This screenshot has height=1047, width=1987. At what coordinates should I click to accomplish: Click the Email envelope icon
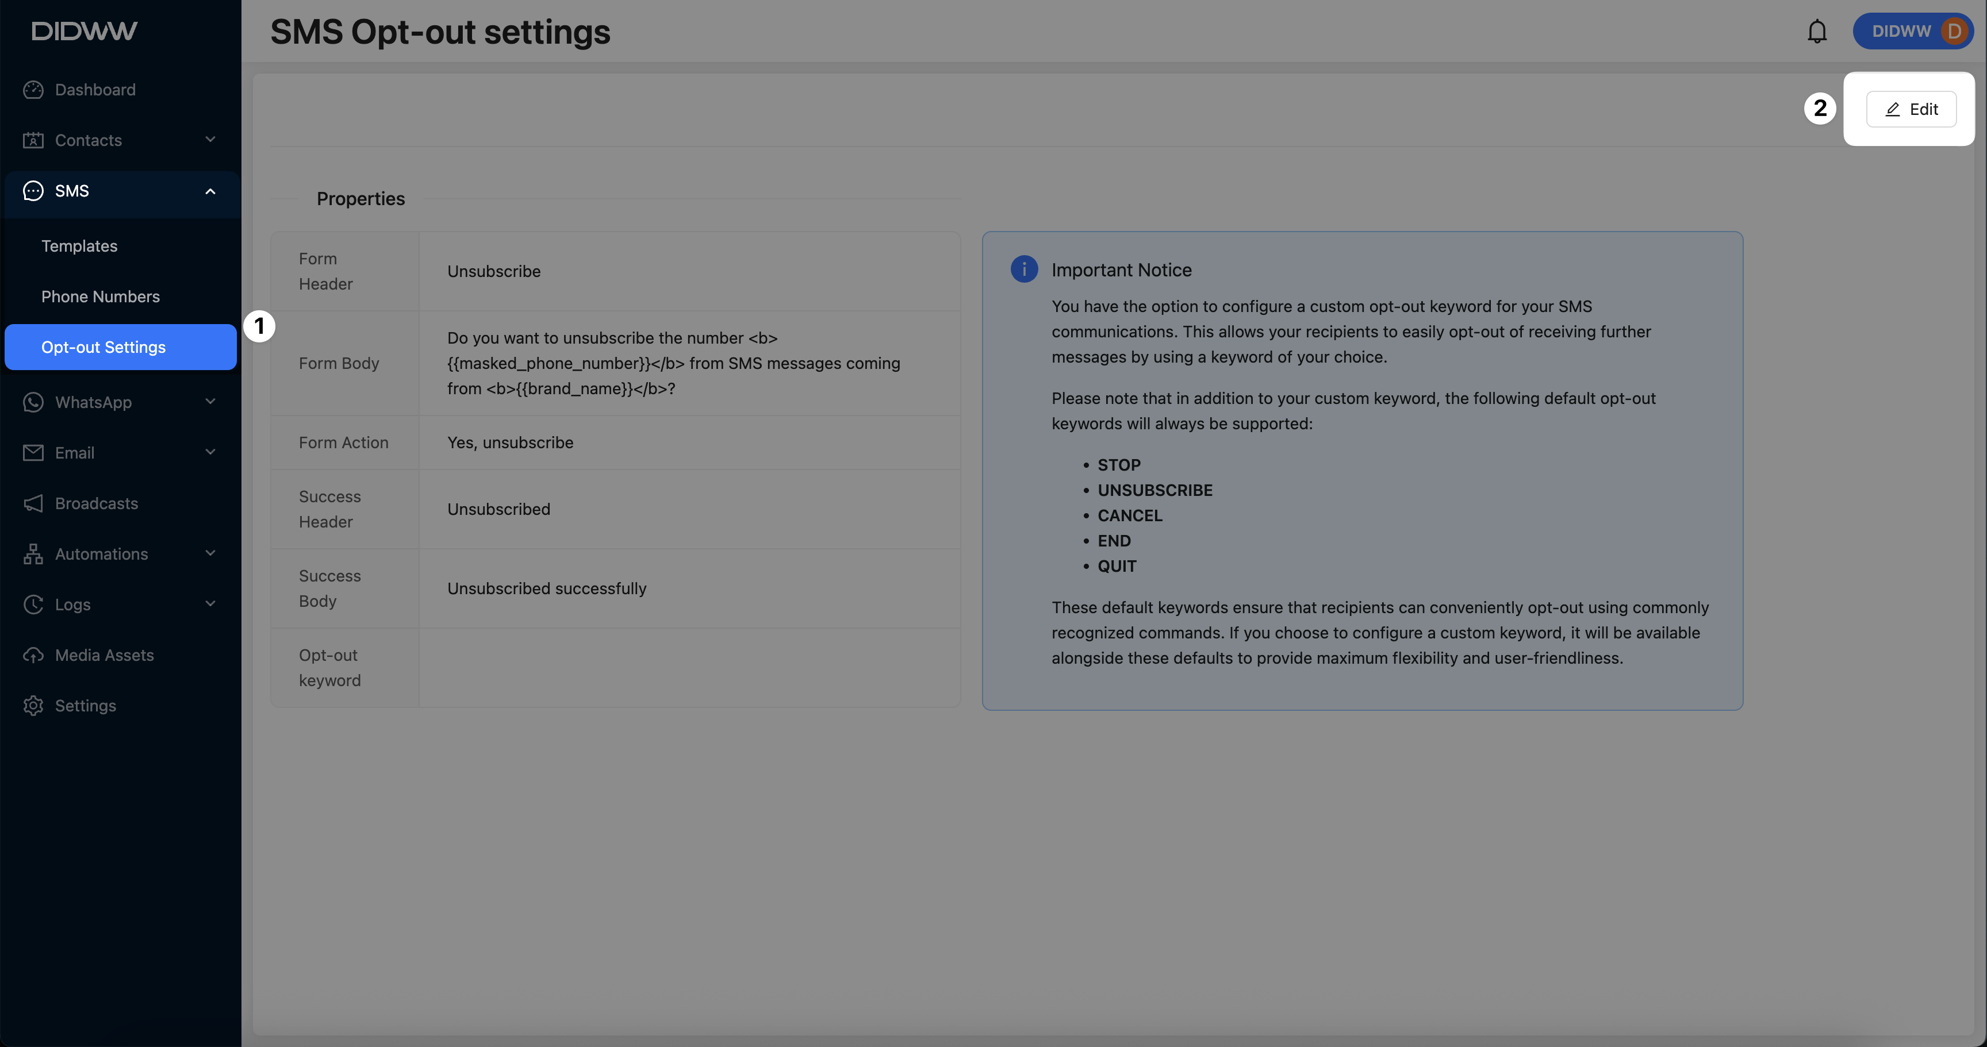(33, 453)
